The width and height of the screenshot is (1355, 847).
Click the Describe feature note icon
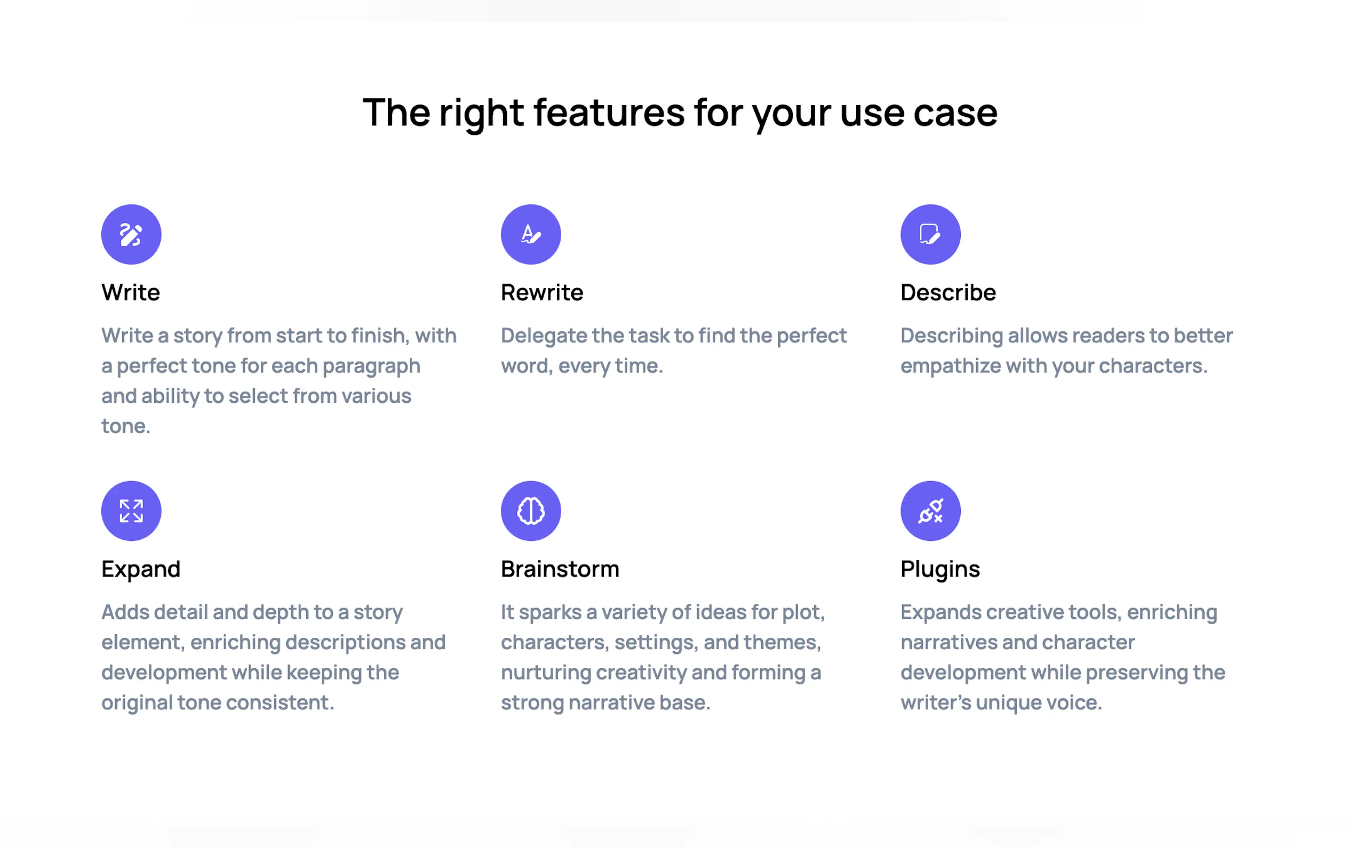(x=930, y=234)
